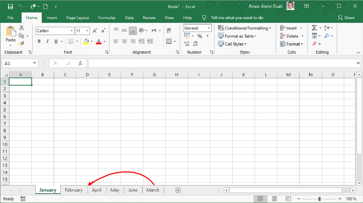Add a new sheet with plus icon
This screenshot has height=203, width=363.
pyautogui.click(x=178, y=190)
